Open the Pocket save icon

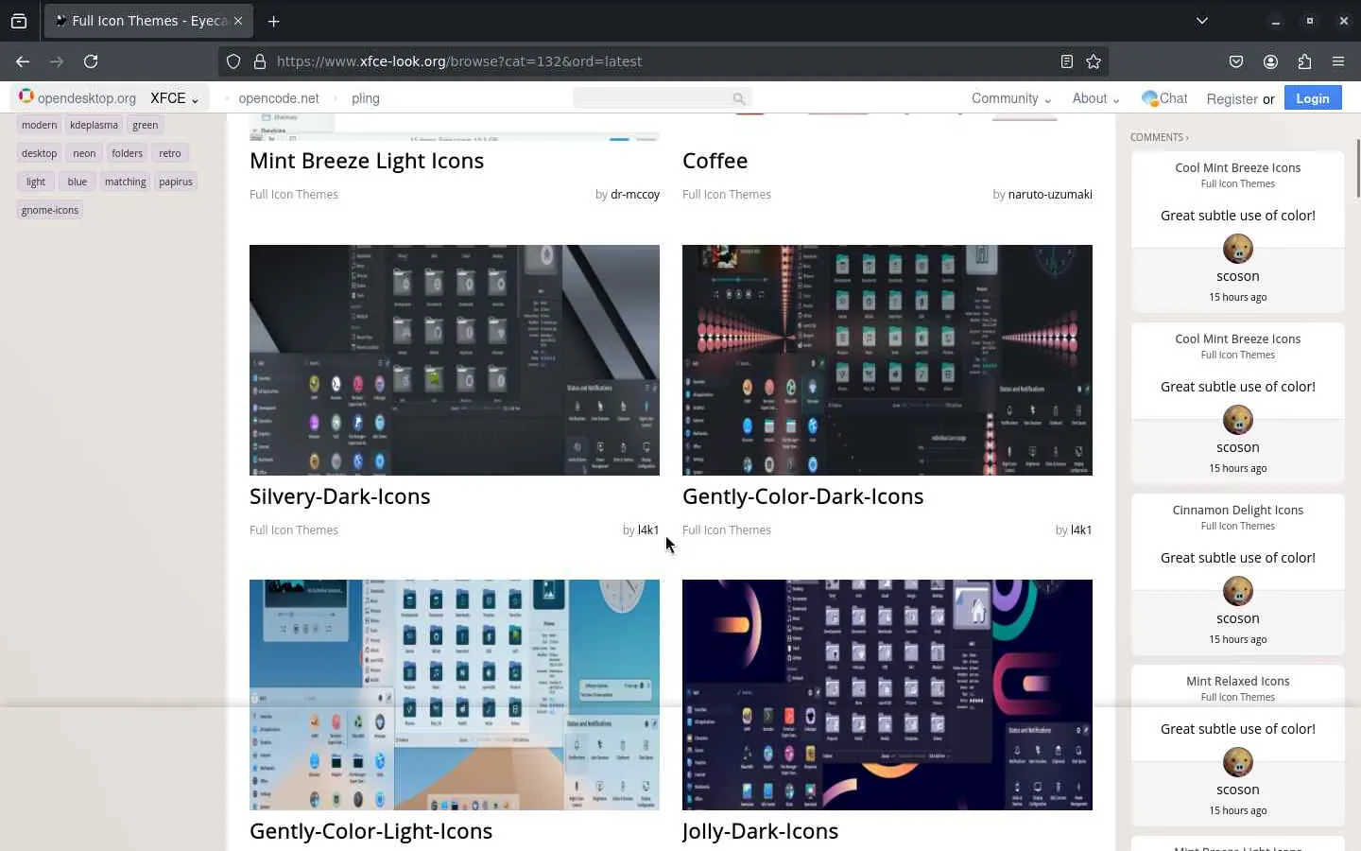pos(1236,61)
